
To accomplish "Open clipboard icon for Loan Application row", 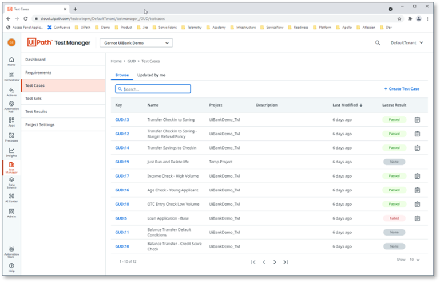I will click(x=417, y=218).
